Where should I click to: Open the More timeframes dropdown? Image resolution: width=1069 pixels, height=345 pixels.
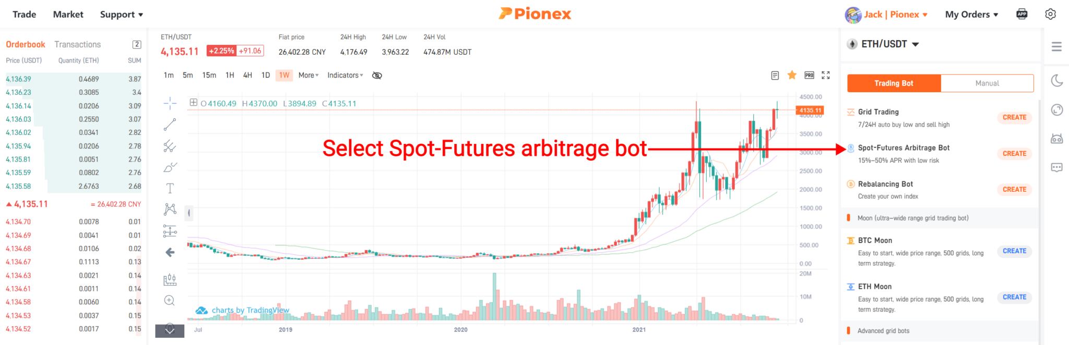(x=307, y=75)
